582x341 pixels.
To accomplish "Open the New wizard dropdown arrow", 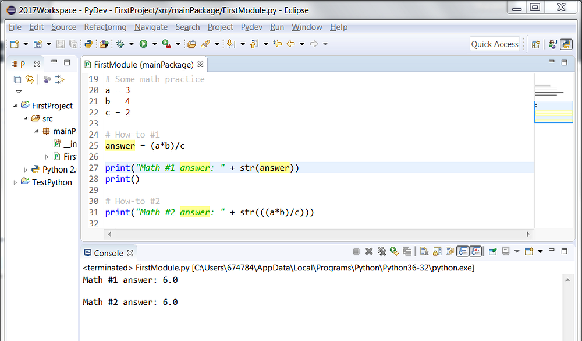I will pos(26,44).
